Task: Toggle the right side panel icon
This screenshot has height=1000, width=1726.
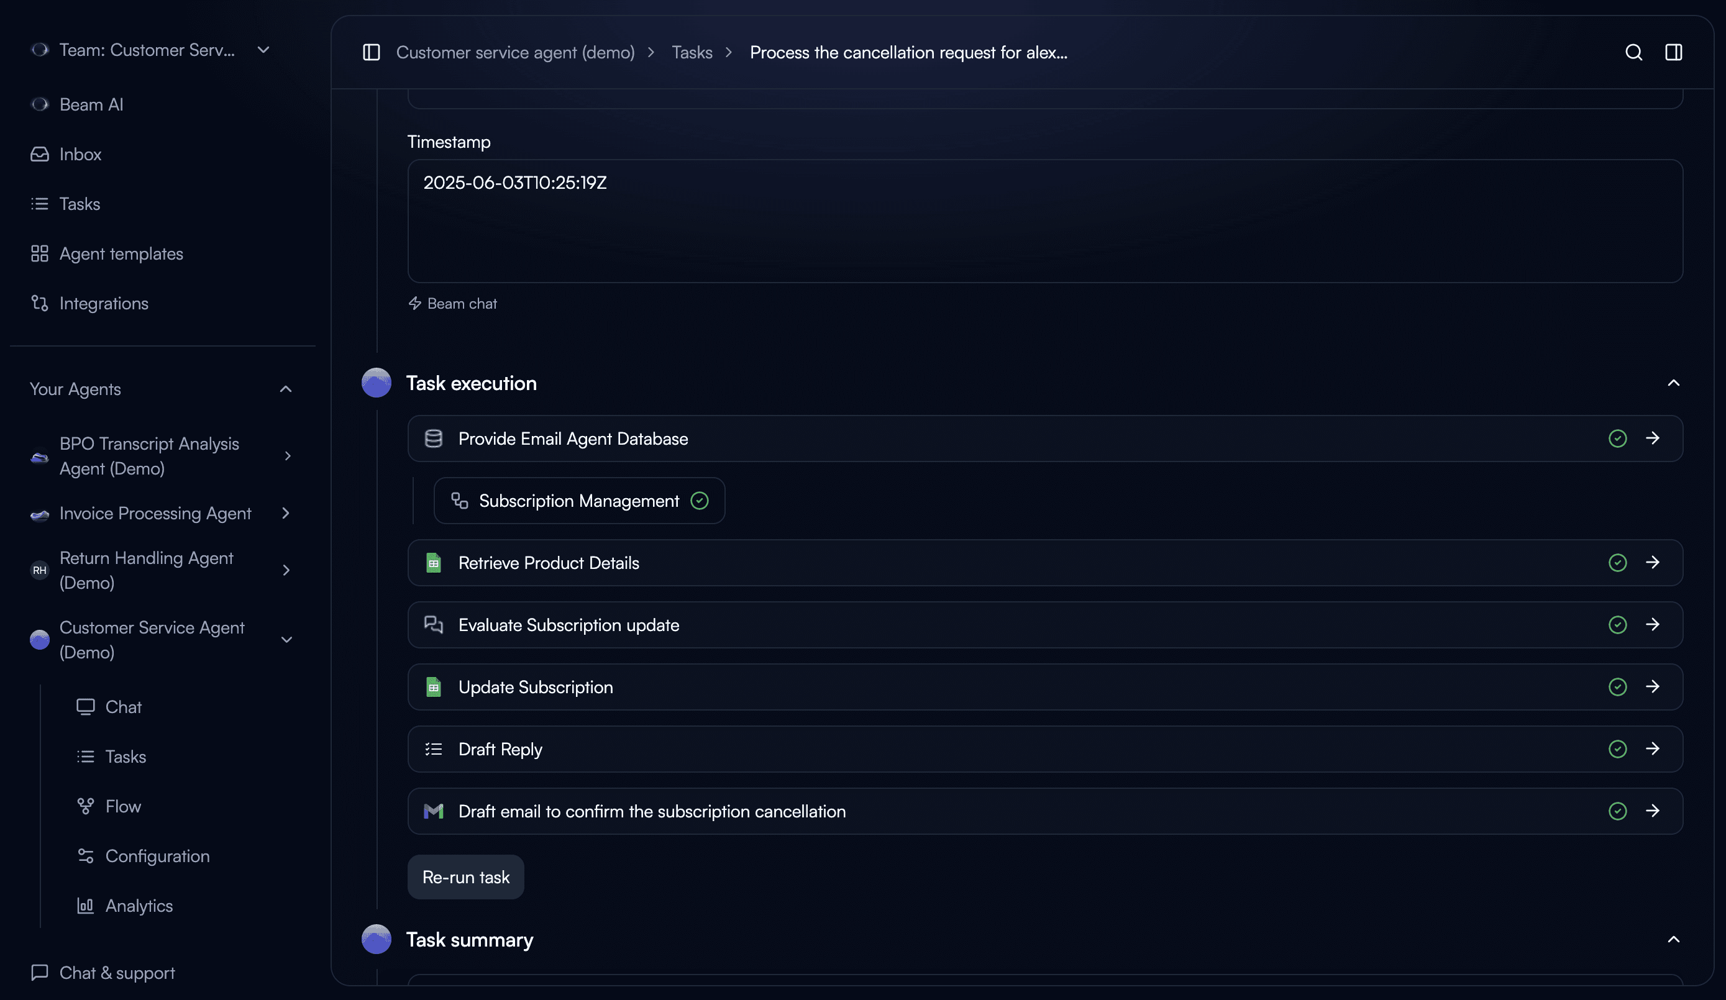Action: click(1673, 53)
